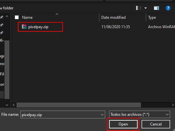Screen dimensions: 175x131
Task: Click the horizontal scrollbar right arrow
Action: (173, 105)
